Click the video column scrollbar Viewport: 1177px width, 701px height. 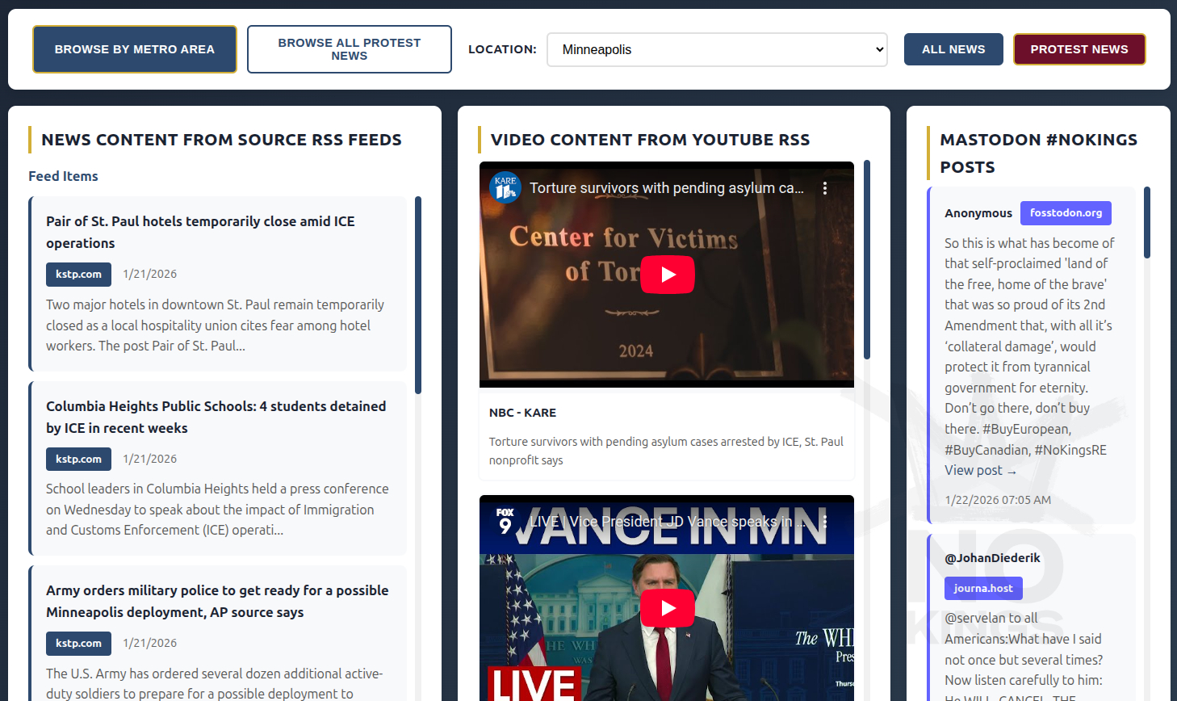click(x=867, y=258)
